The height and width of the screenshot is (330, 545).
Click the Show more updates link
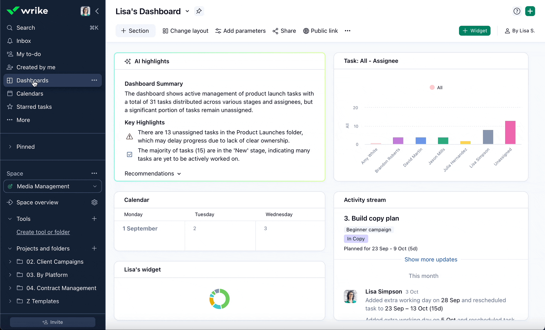(431, 260)
